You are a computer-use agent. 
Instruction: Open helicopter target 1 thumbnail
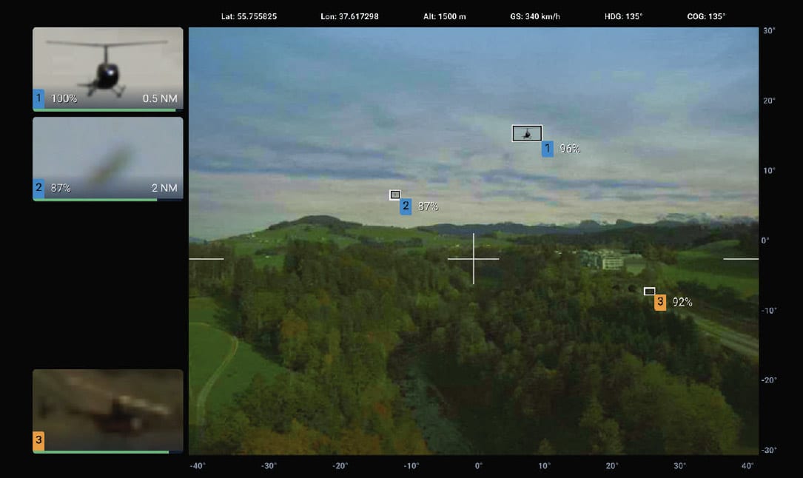click(x=107, y=69)
